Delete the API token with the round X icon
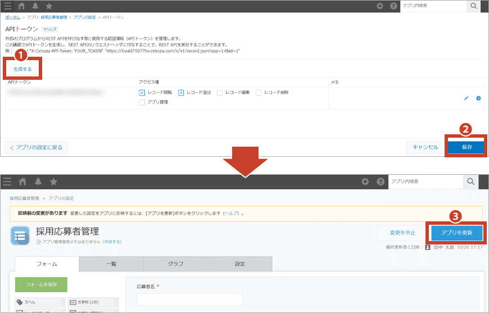 click(x=478, y=98)
